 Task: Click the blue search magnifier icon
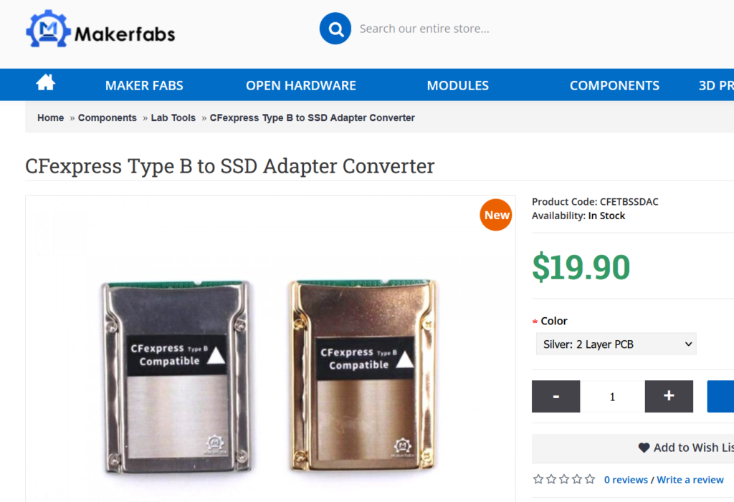point(335,28)
